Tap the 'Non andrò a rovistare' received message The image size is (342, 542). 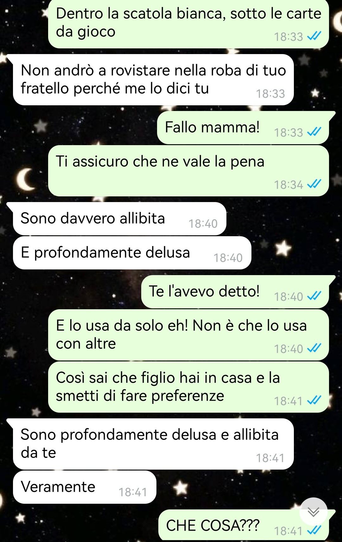click(153, 80)
